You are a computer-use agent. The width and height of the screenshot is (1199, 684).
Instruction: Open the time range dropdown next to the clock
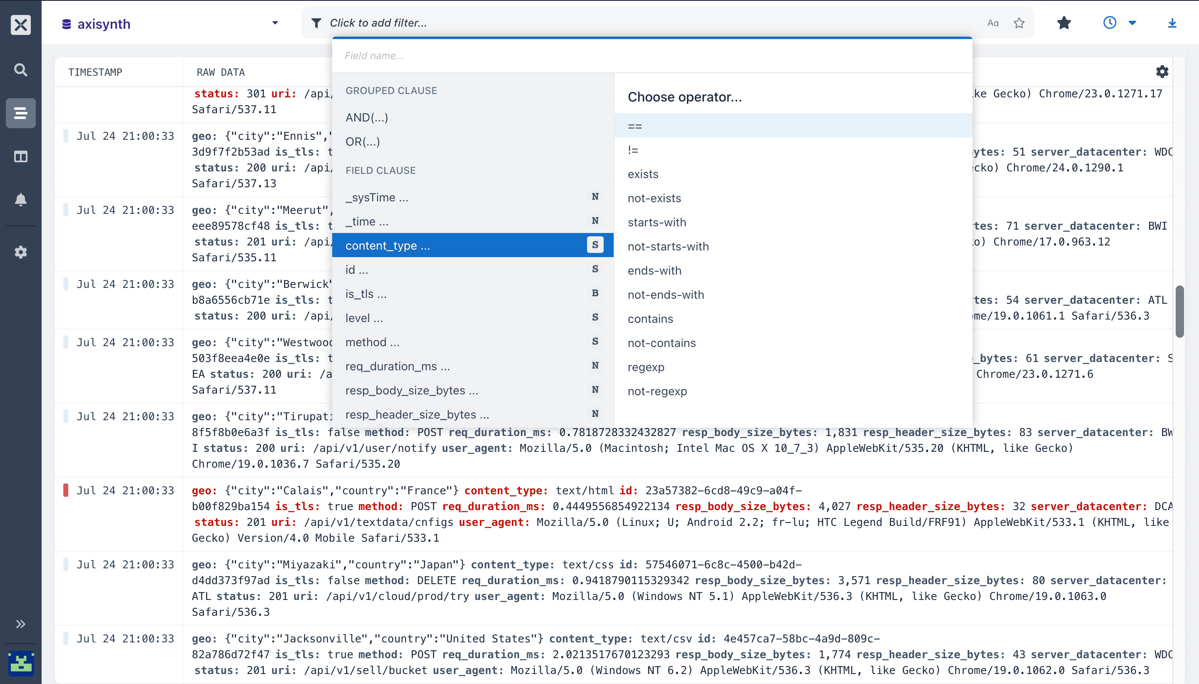tap(1133, 22)
